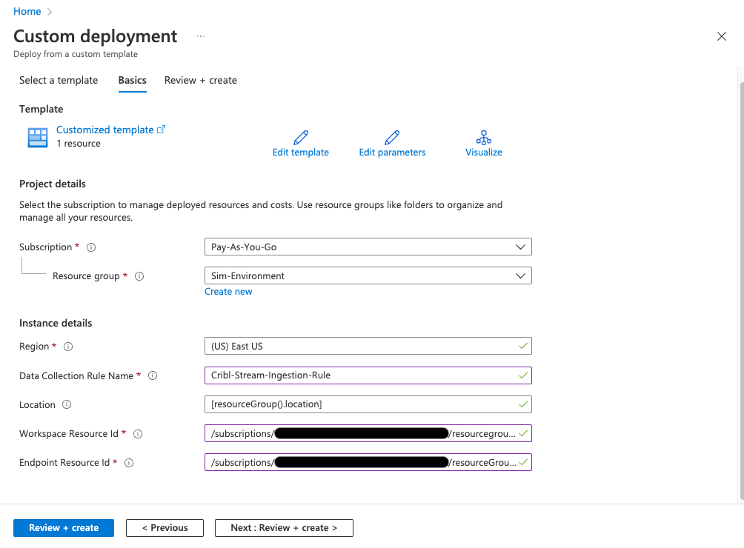Open the Resource group dropdown

(368, 275)
